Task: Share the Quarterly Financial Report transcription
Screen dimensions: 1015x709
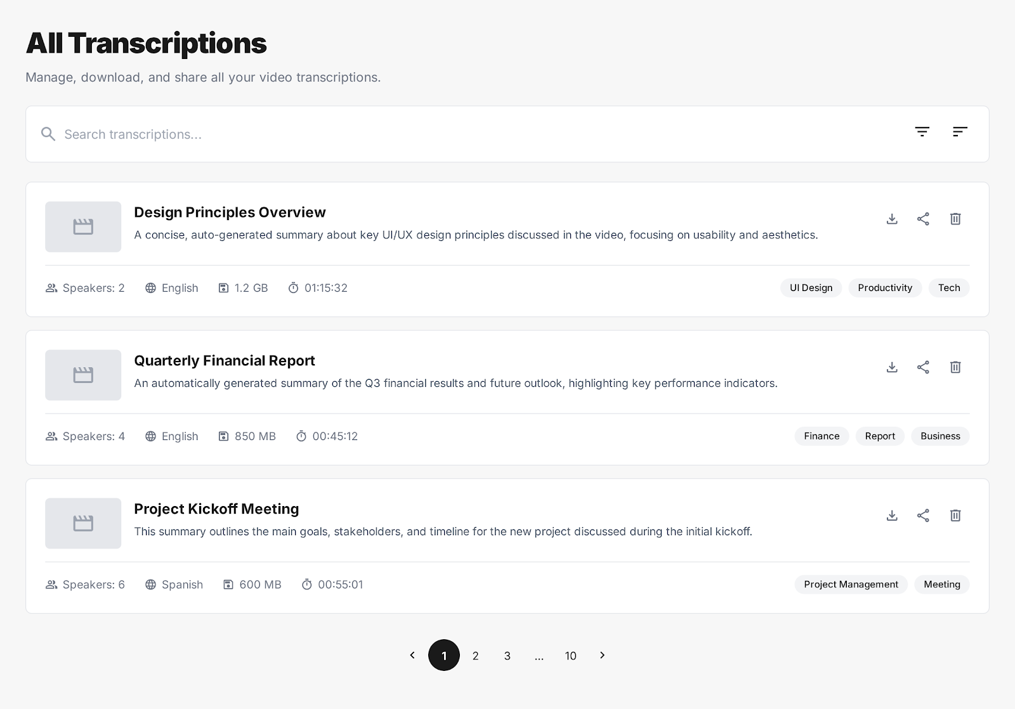Action: coord(924,367)
